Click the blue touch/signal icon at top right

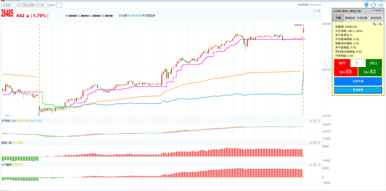(x=366, y=5)
